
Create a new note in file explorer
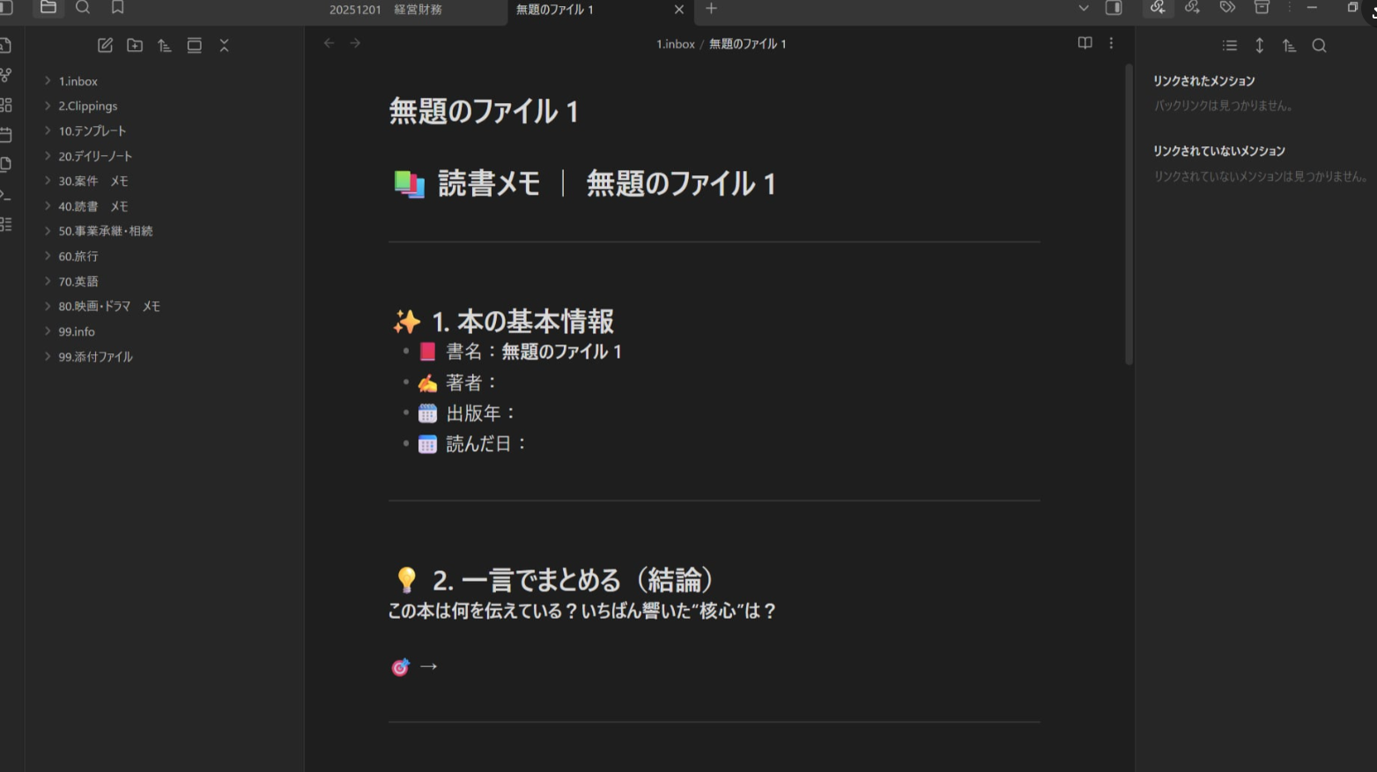click(105, 46)
